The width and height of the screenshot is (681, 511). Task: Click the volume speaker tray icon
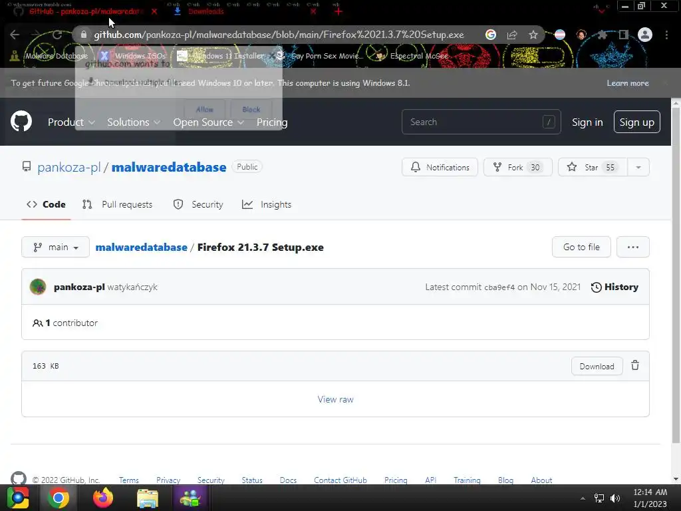[x=615, y=498]
